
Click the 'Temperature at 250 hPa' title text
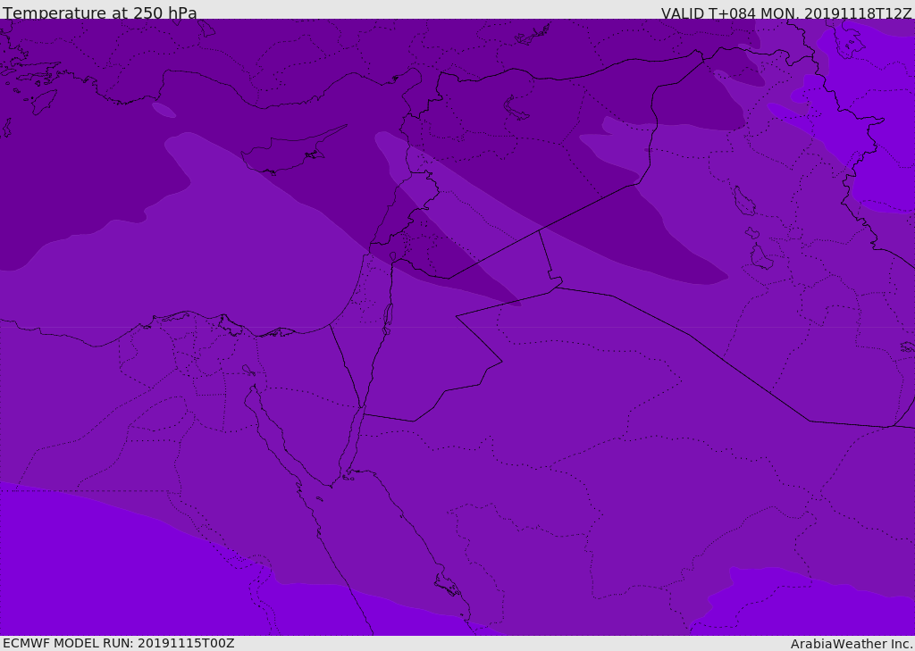point(100,13)
